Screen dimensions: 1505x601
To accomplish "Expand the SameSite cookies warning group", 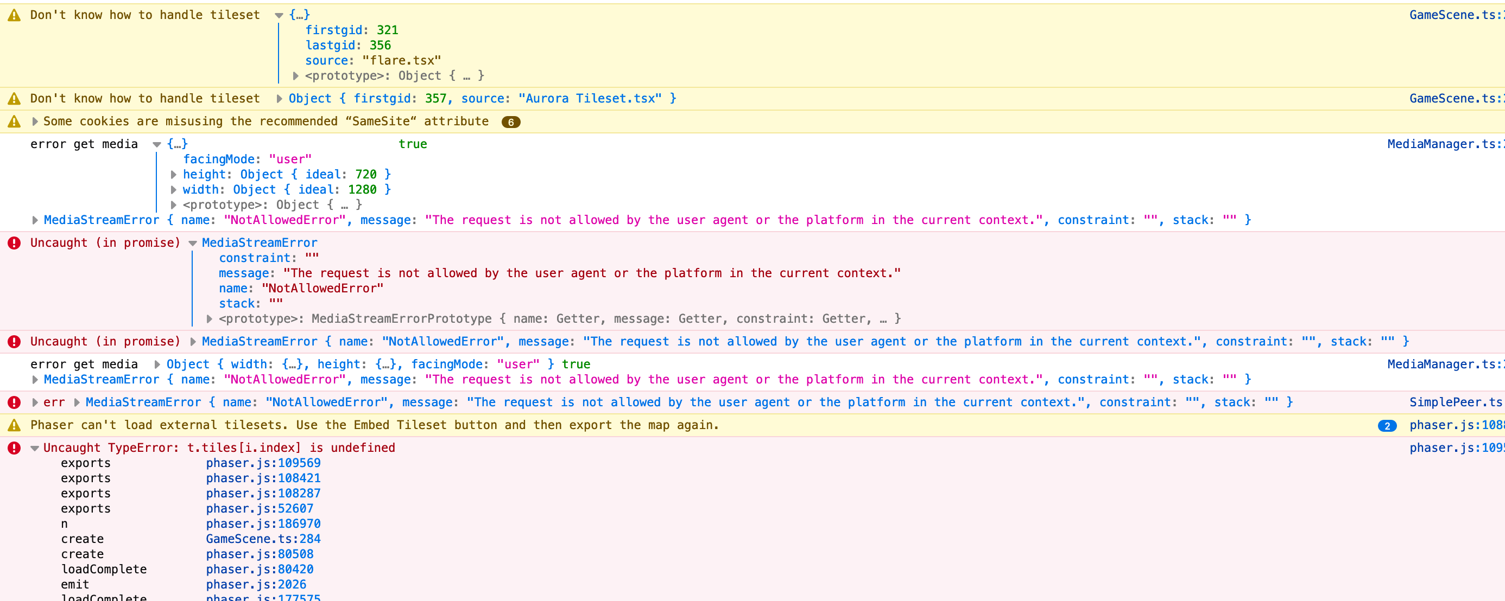I will click(x=35, y=122).
